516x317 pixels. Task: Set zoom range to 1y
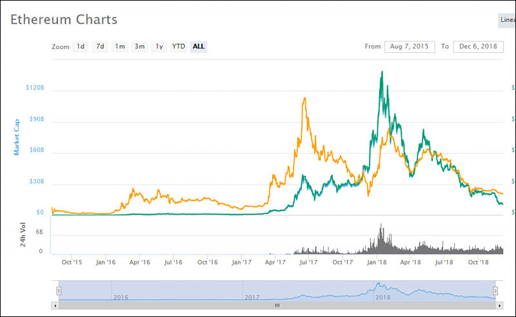tap(159, 46)
